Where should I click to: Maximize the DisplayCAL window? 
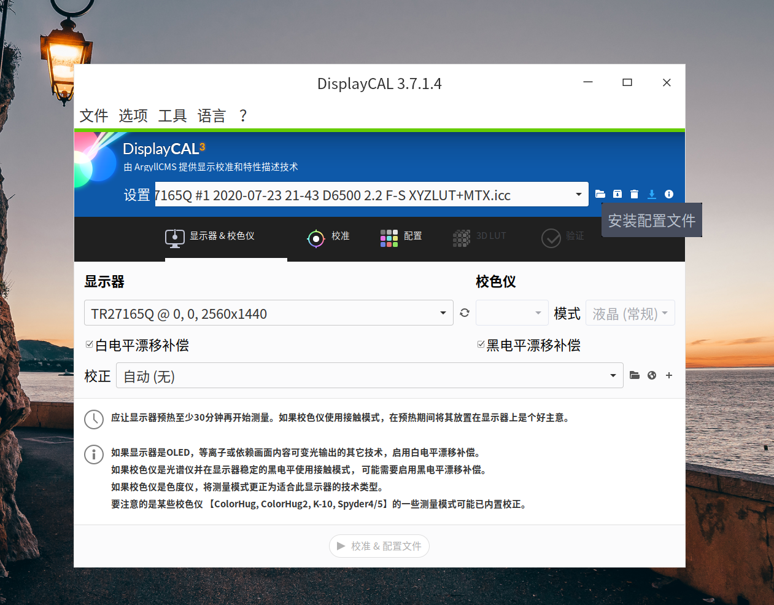[x=627, y=82]
